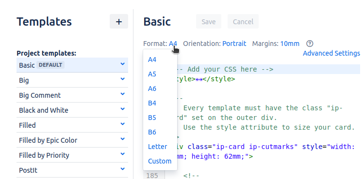Open the PostIt template chevron
Image resolution: width=364 pixels, height=179 pixels.
123,169
